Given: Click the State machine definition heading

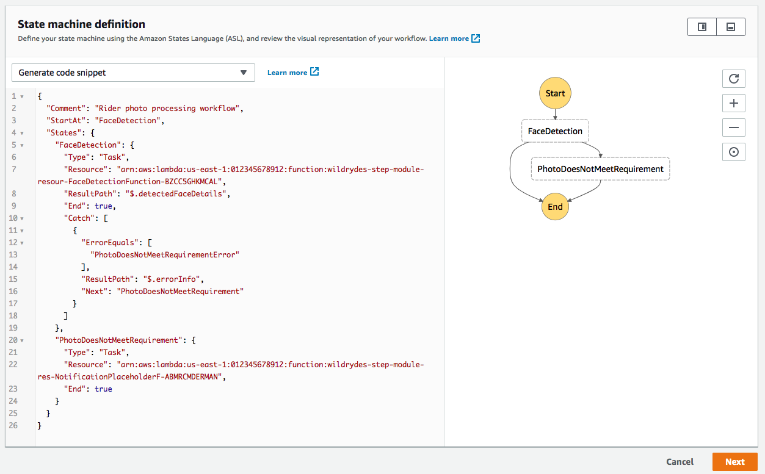Looking at the screenshot, I should point(81,24).
